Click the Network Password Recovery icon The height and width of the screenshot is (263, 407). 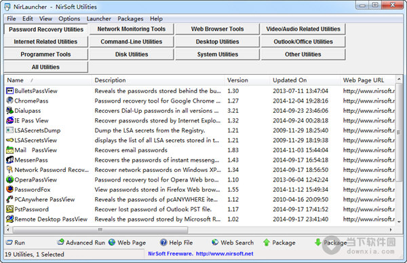(x=10, y=170)
